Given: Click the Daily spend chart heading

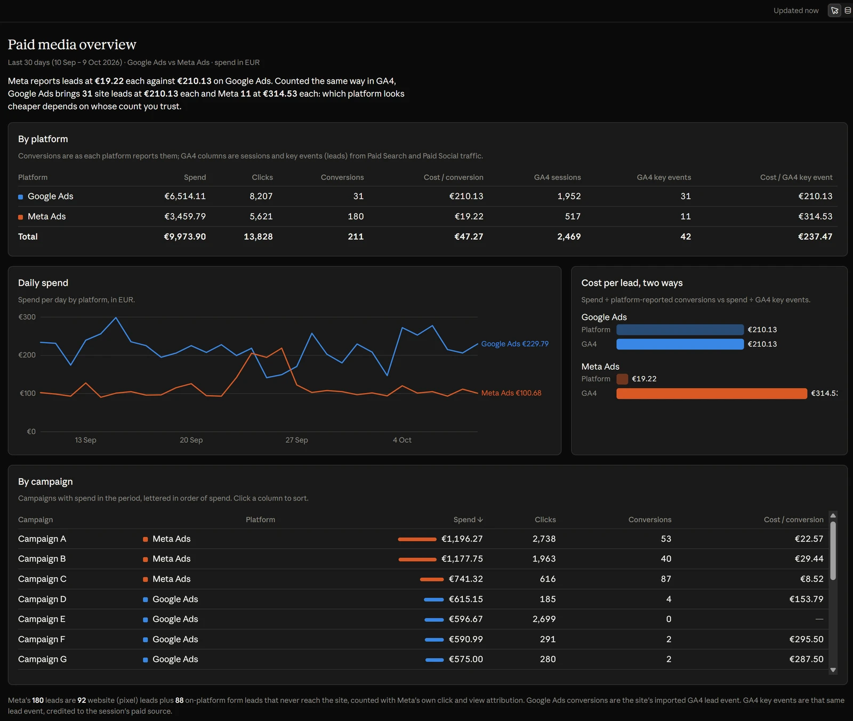Looking at the screenshot, I should coord(43,283).
